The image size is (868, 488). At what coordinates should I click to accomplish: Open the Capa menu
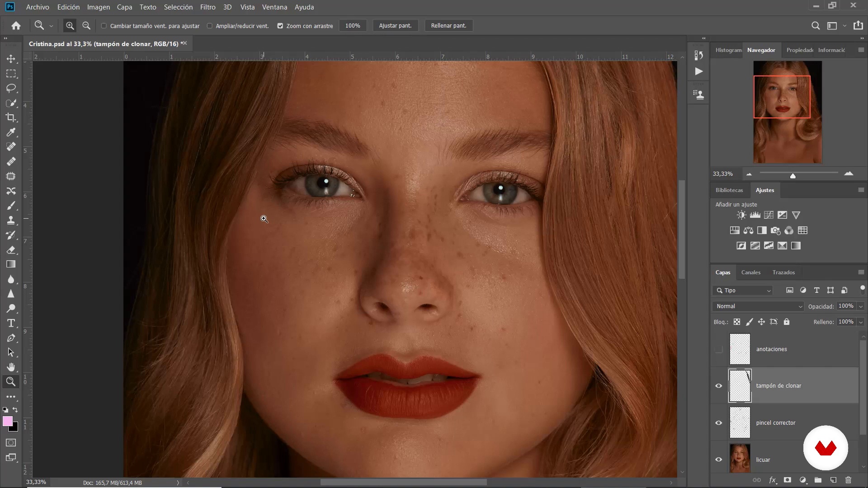[x=124, y=7]
